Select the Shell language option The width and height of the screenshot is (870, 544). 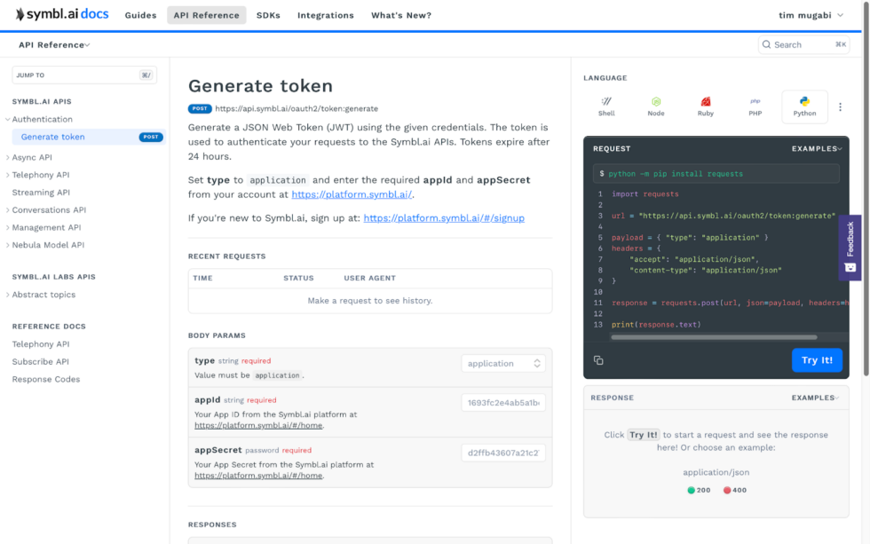(606, 106)
